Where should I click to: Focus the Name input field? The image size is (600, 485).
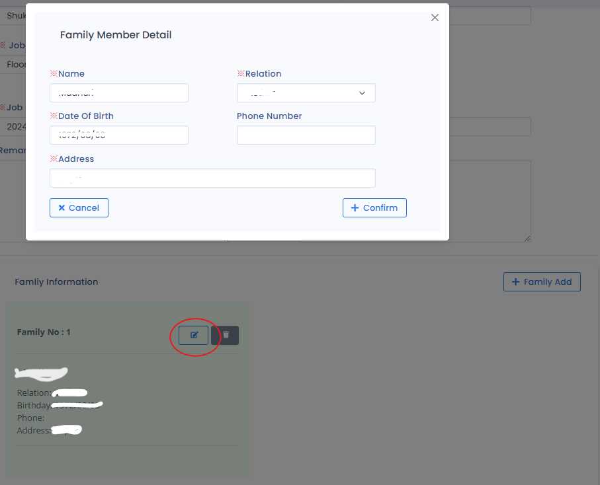pyautogui.click(x=119, y=93)
